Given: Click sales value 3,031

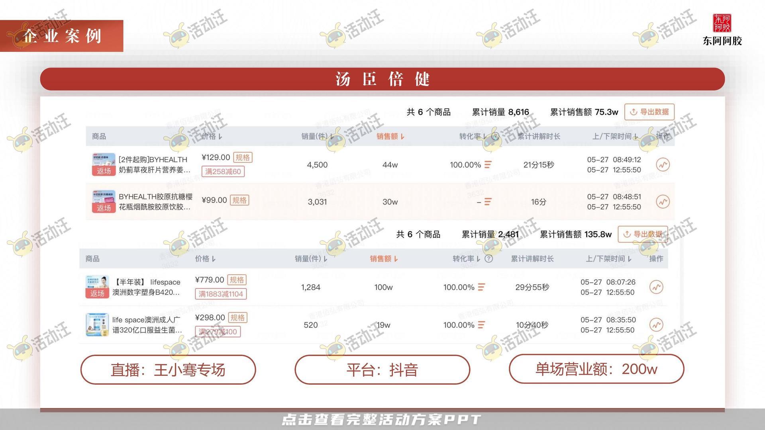Looking at the screenshot, I should (317, 202).
